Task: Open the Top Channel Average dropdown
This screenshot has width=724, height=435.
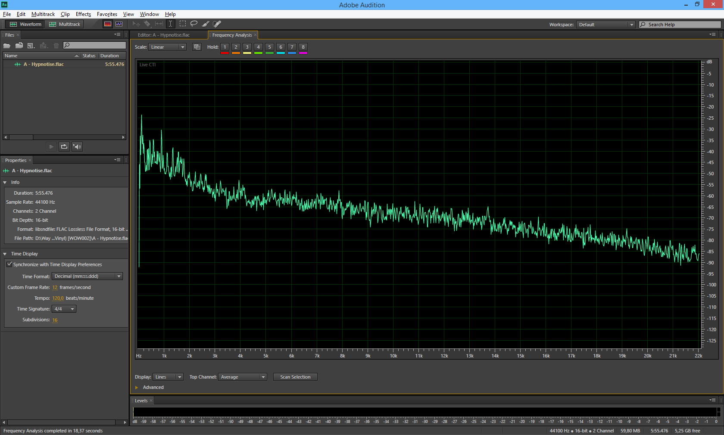Action: pos(243,377)
